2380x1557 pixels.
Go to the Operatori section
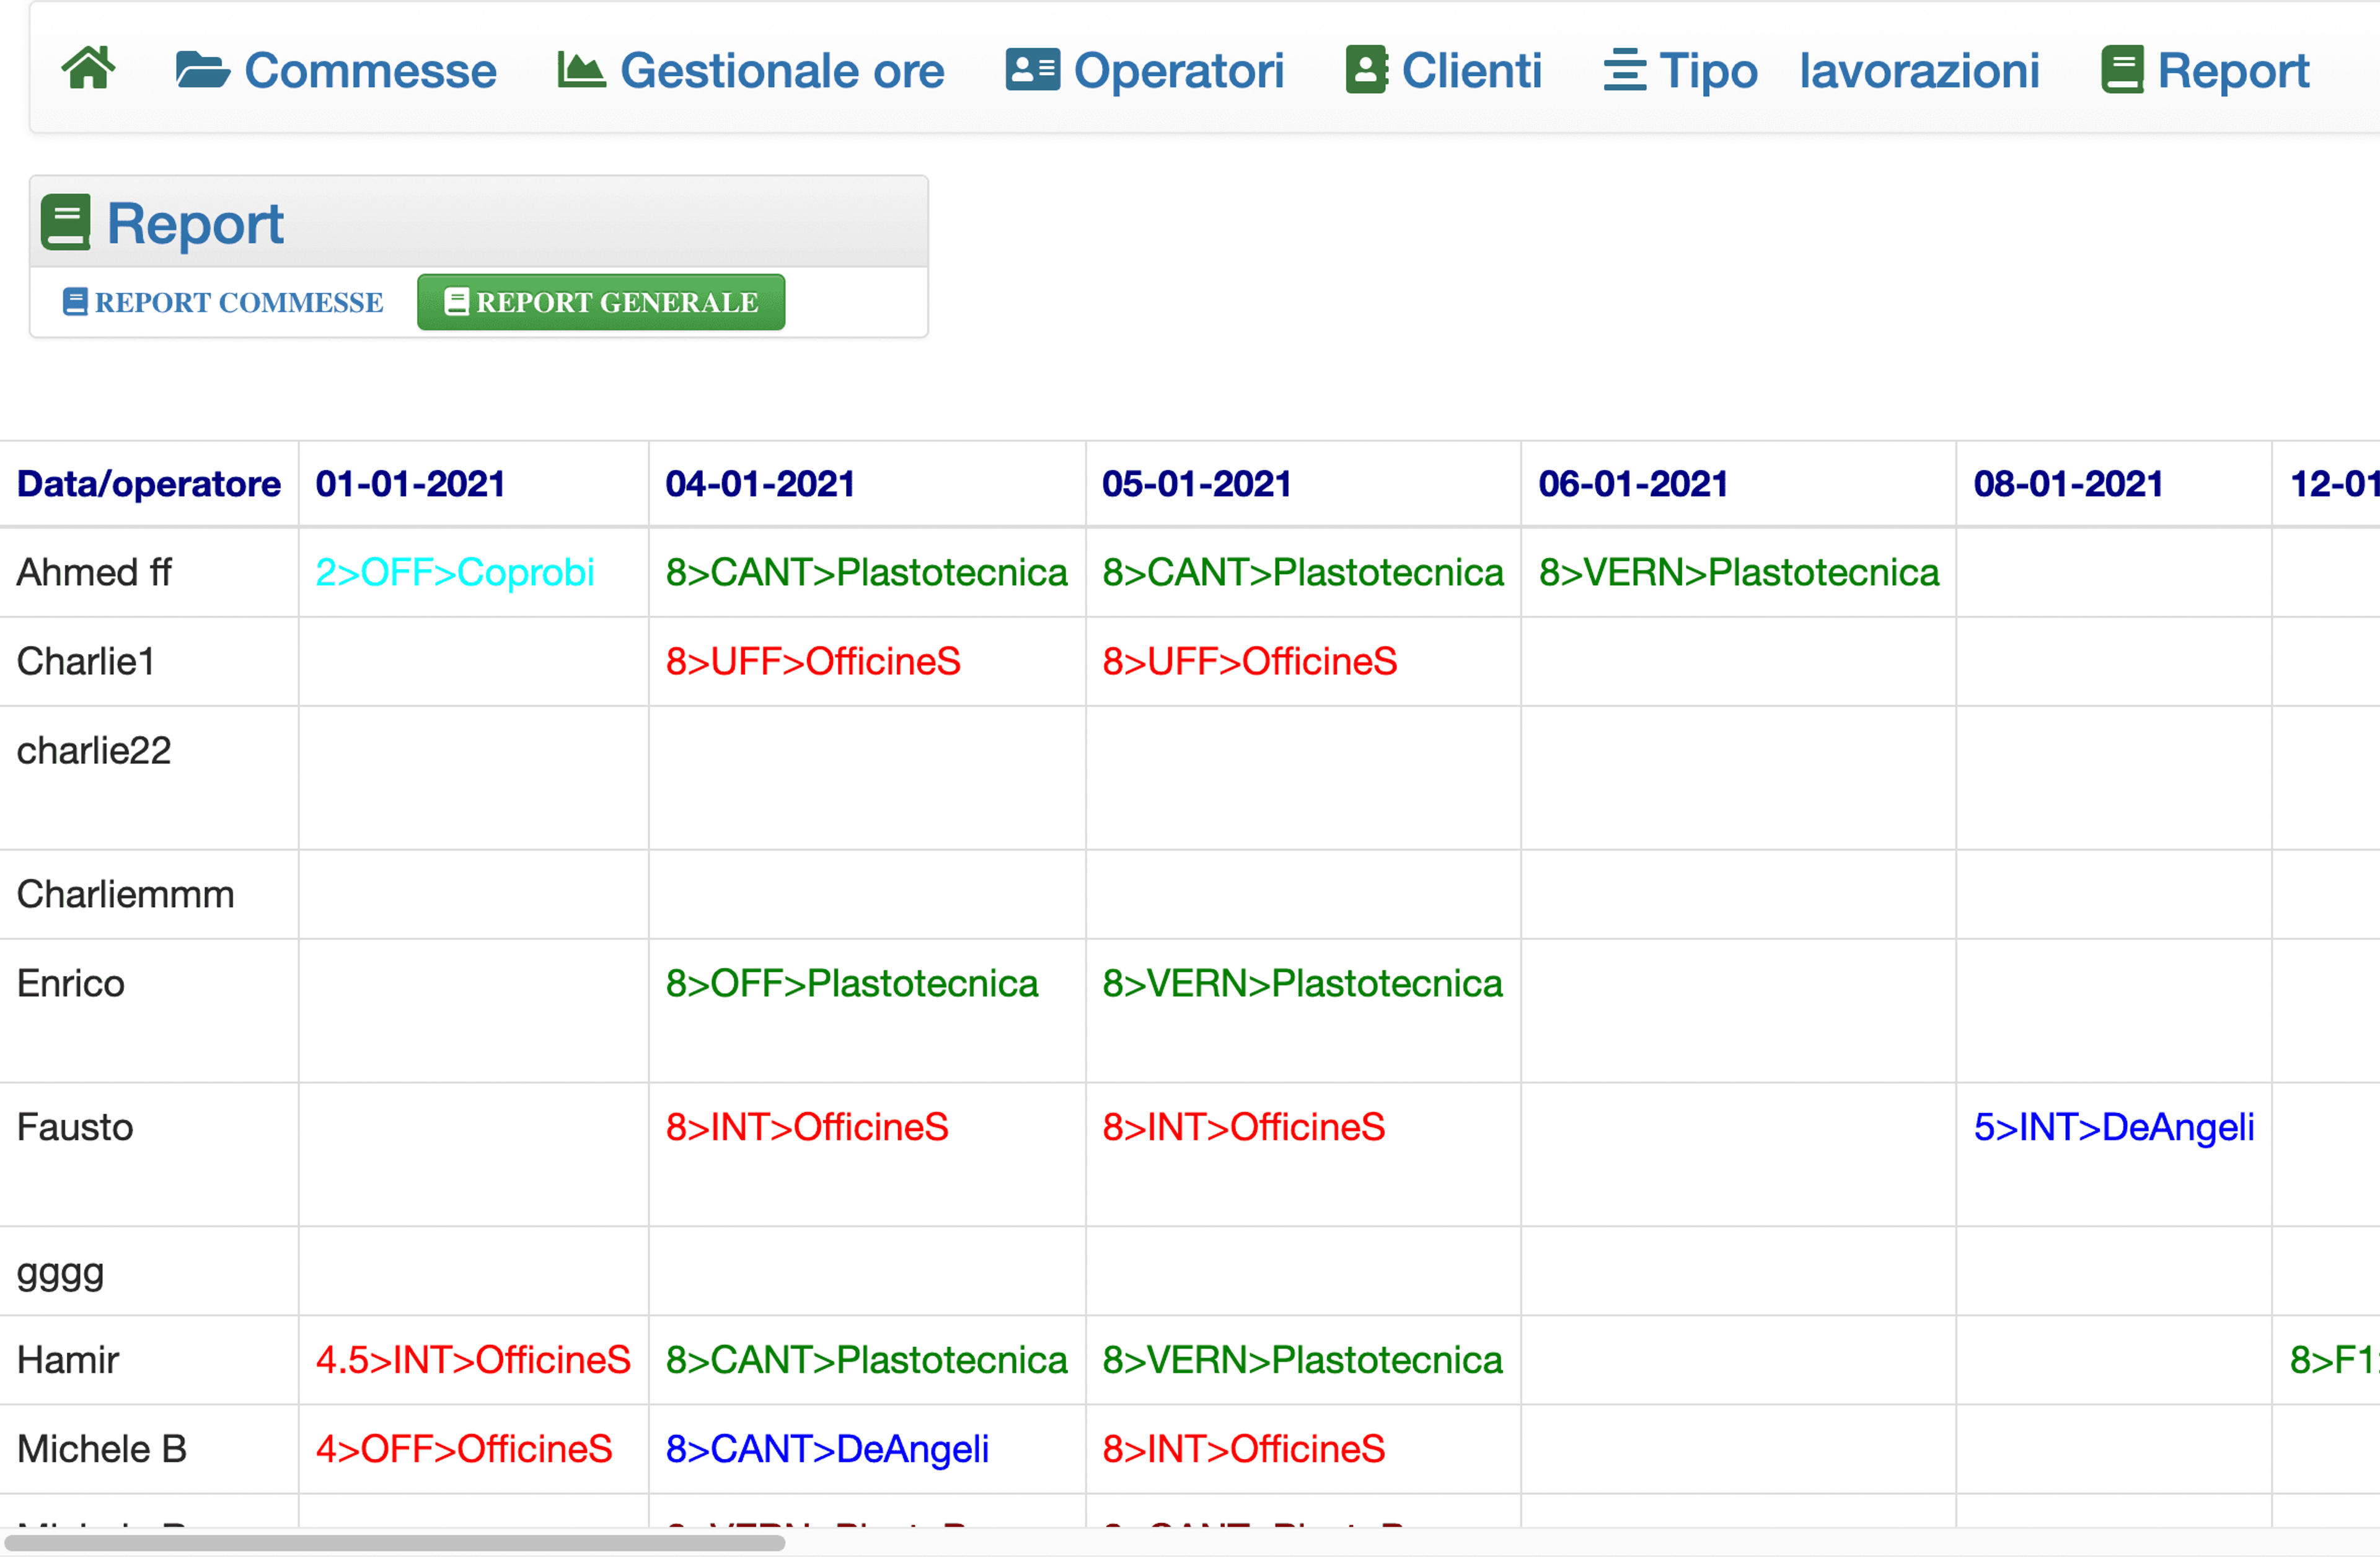[1145, 70]
